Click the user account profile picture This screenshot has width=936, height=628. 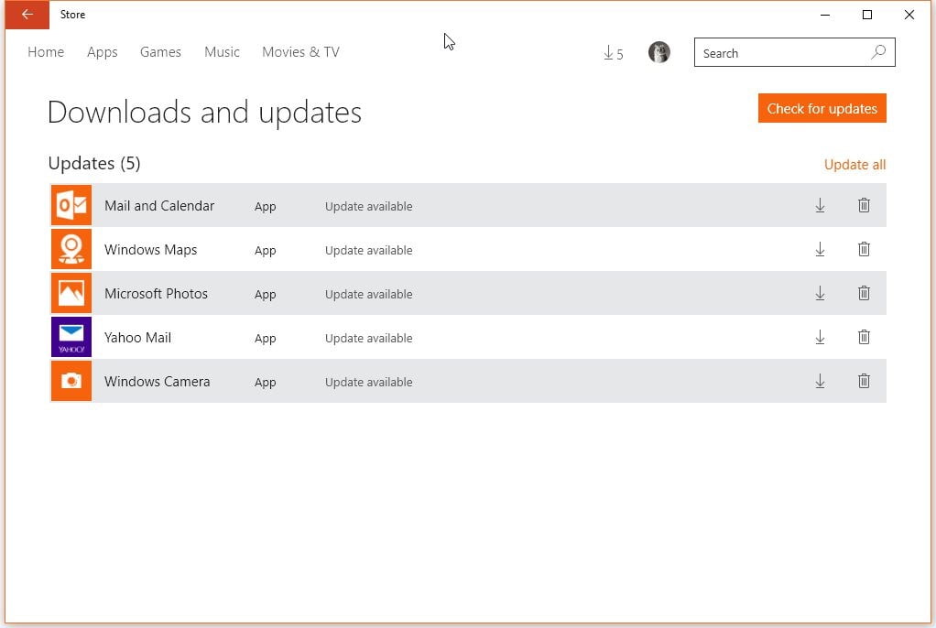(x=658, y=52)
